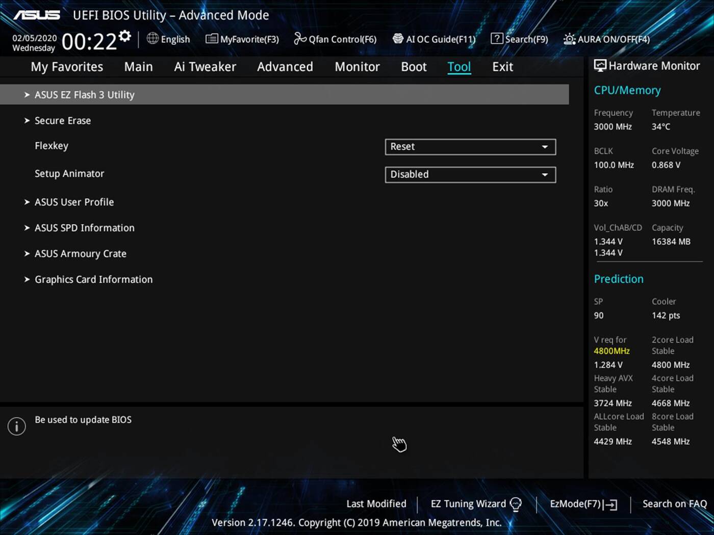Open the ASUS EZ Flash 3 Utility
714x535 pixels.
85,94
